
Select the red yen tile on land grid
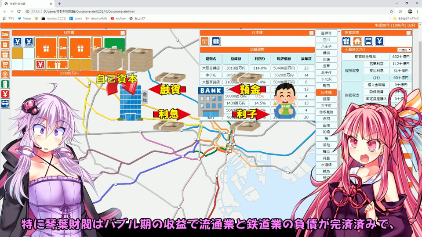[x=40, y=65]
